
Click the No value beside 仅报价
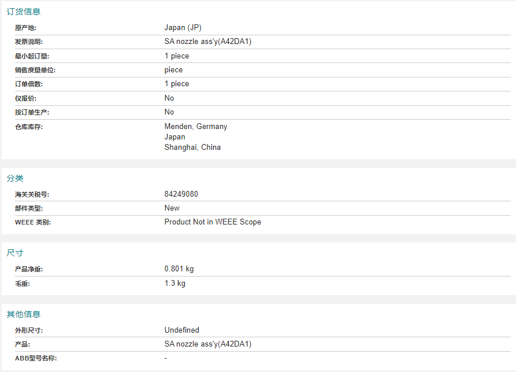pos(169,98)
